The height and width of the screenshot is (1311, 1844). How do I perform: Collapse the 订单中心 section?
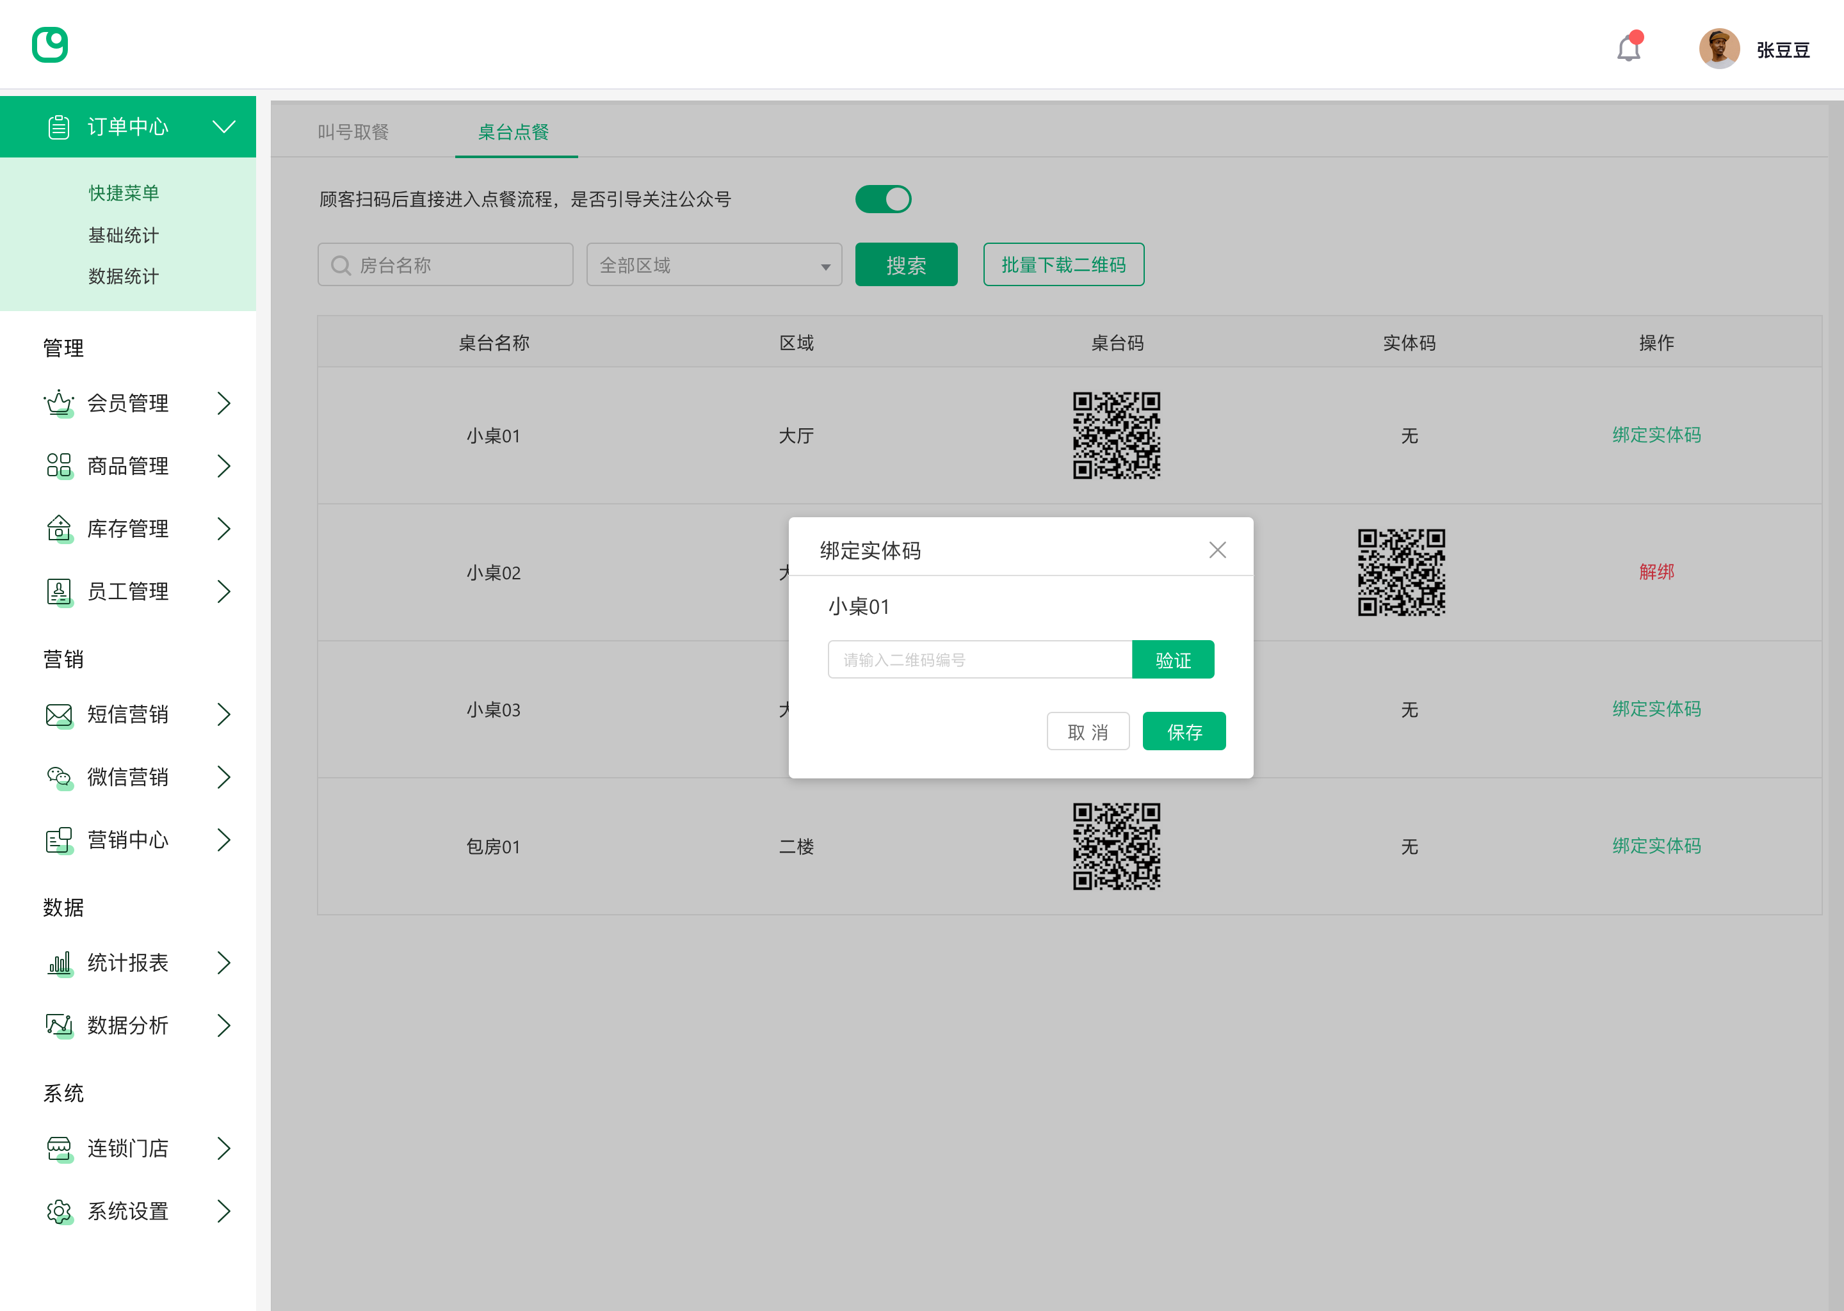223,126
